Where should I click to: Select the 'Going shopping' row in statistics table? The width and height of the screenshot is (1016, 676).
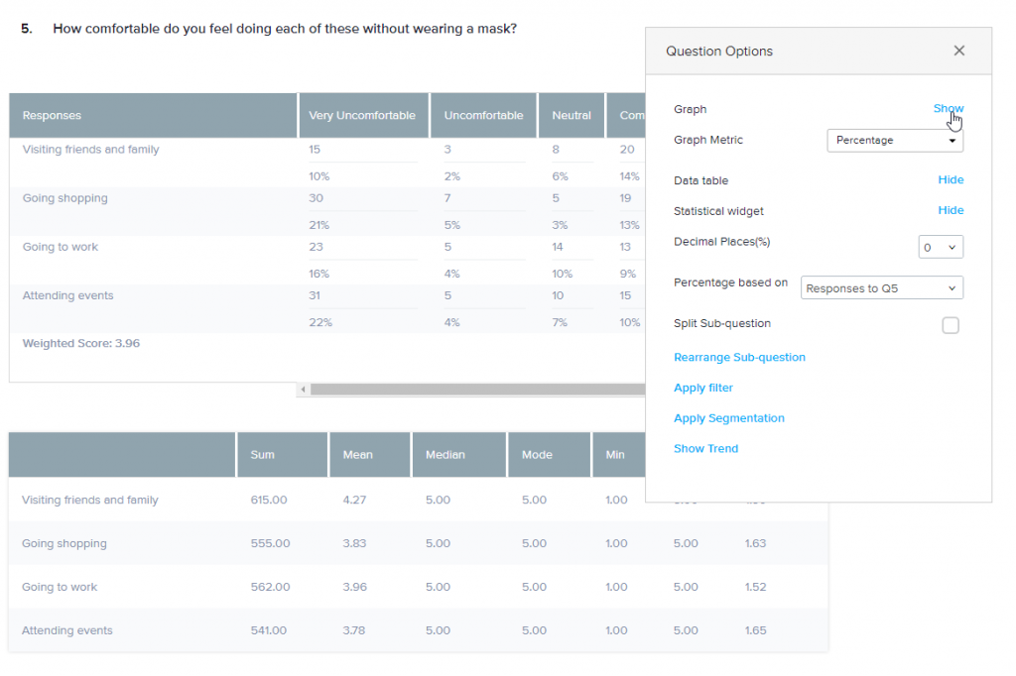[x=64, y=543]
